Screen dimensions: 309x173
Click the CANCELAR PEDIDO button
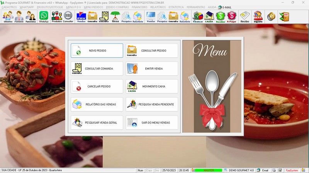pyautogui.click(x=97, y=86)
